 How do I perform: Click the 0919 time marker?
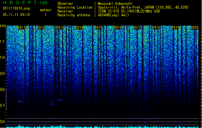(x=175, y=28)
